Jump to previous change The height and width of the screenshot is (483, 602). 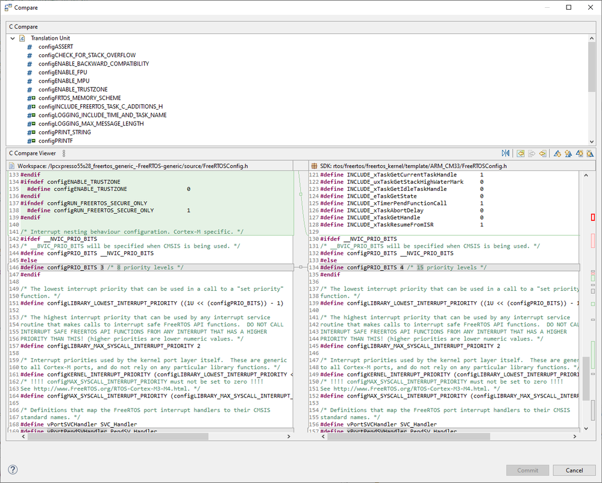tap(590, 154)
